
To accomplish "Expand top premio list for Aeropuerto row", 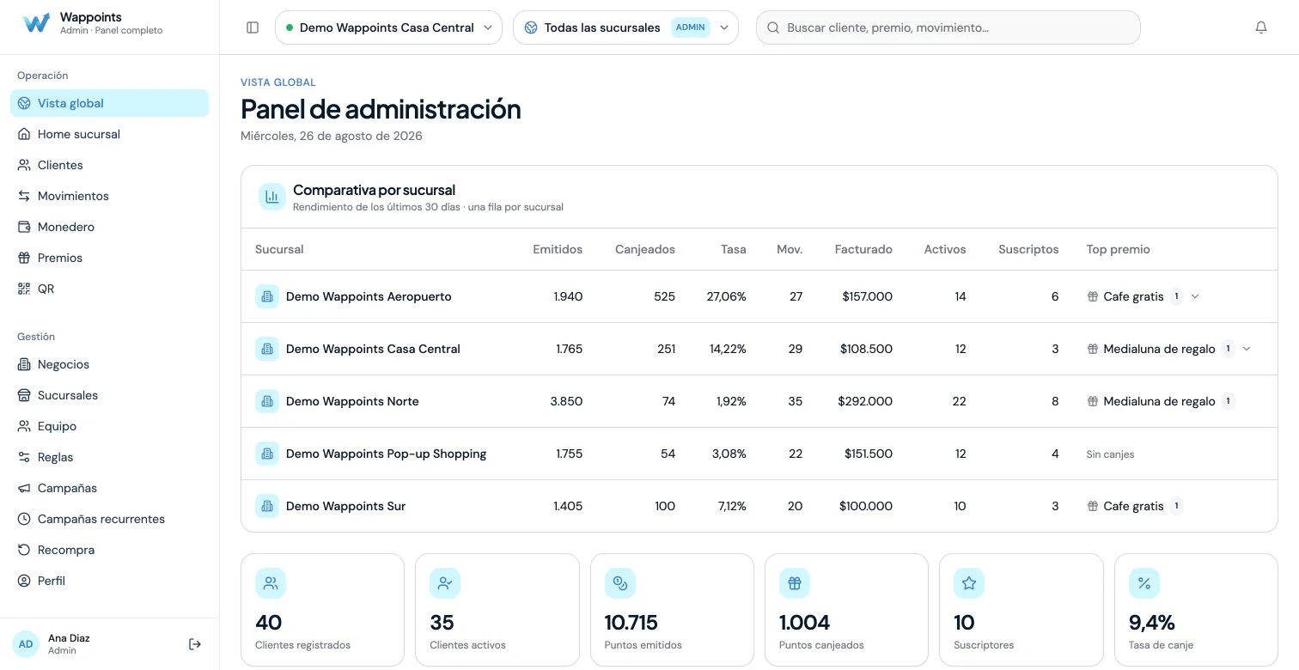I will (x=1195, y=296).
